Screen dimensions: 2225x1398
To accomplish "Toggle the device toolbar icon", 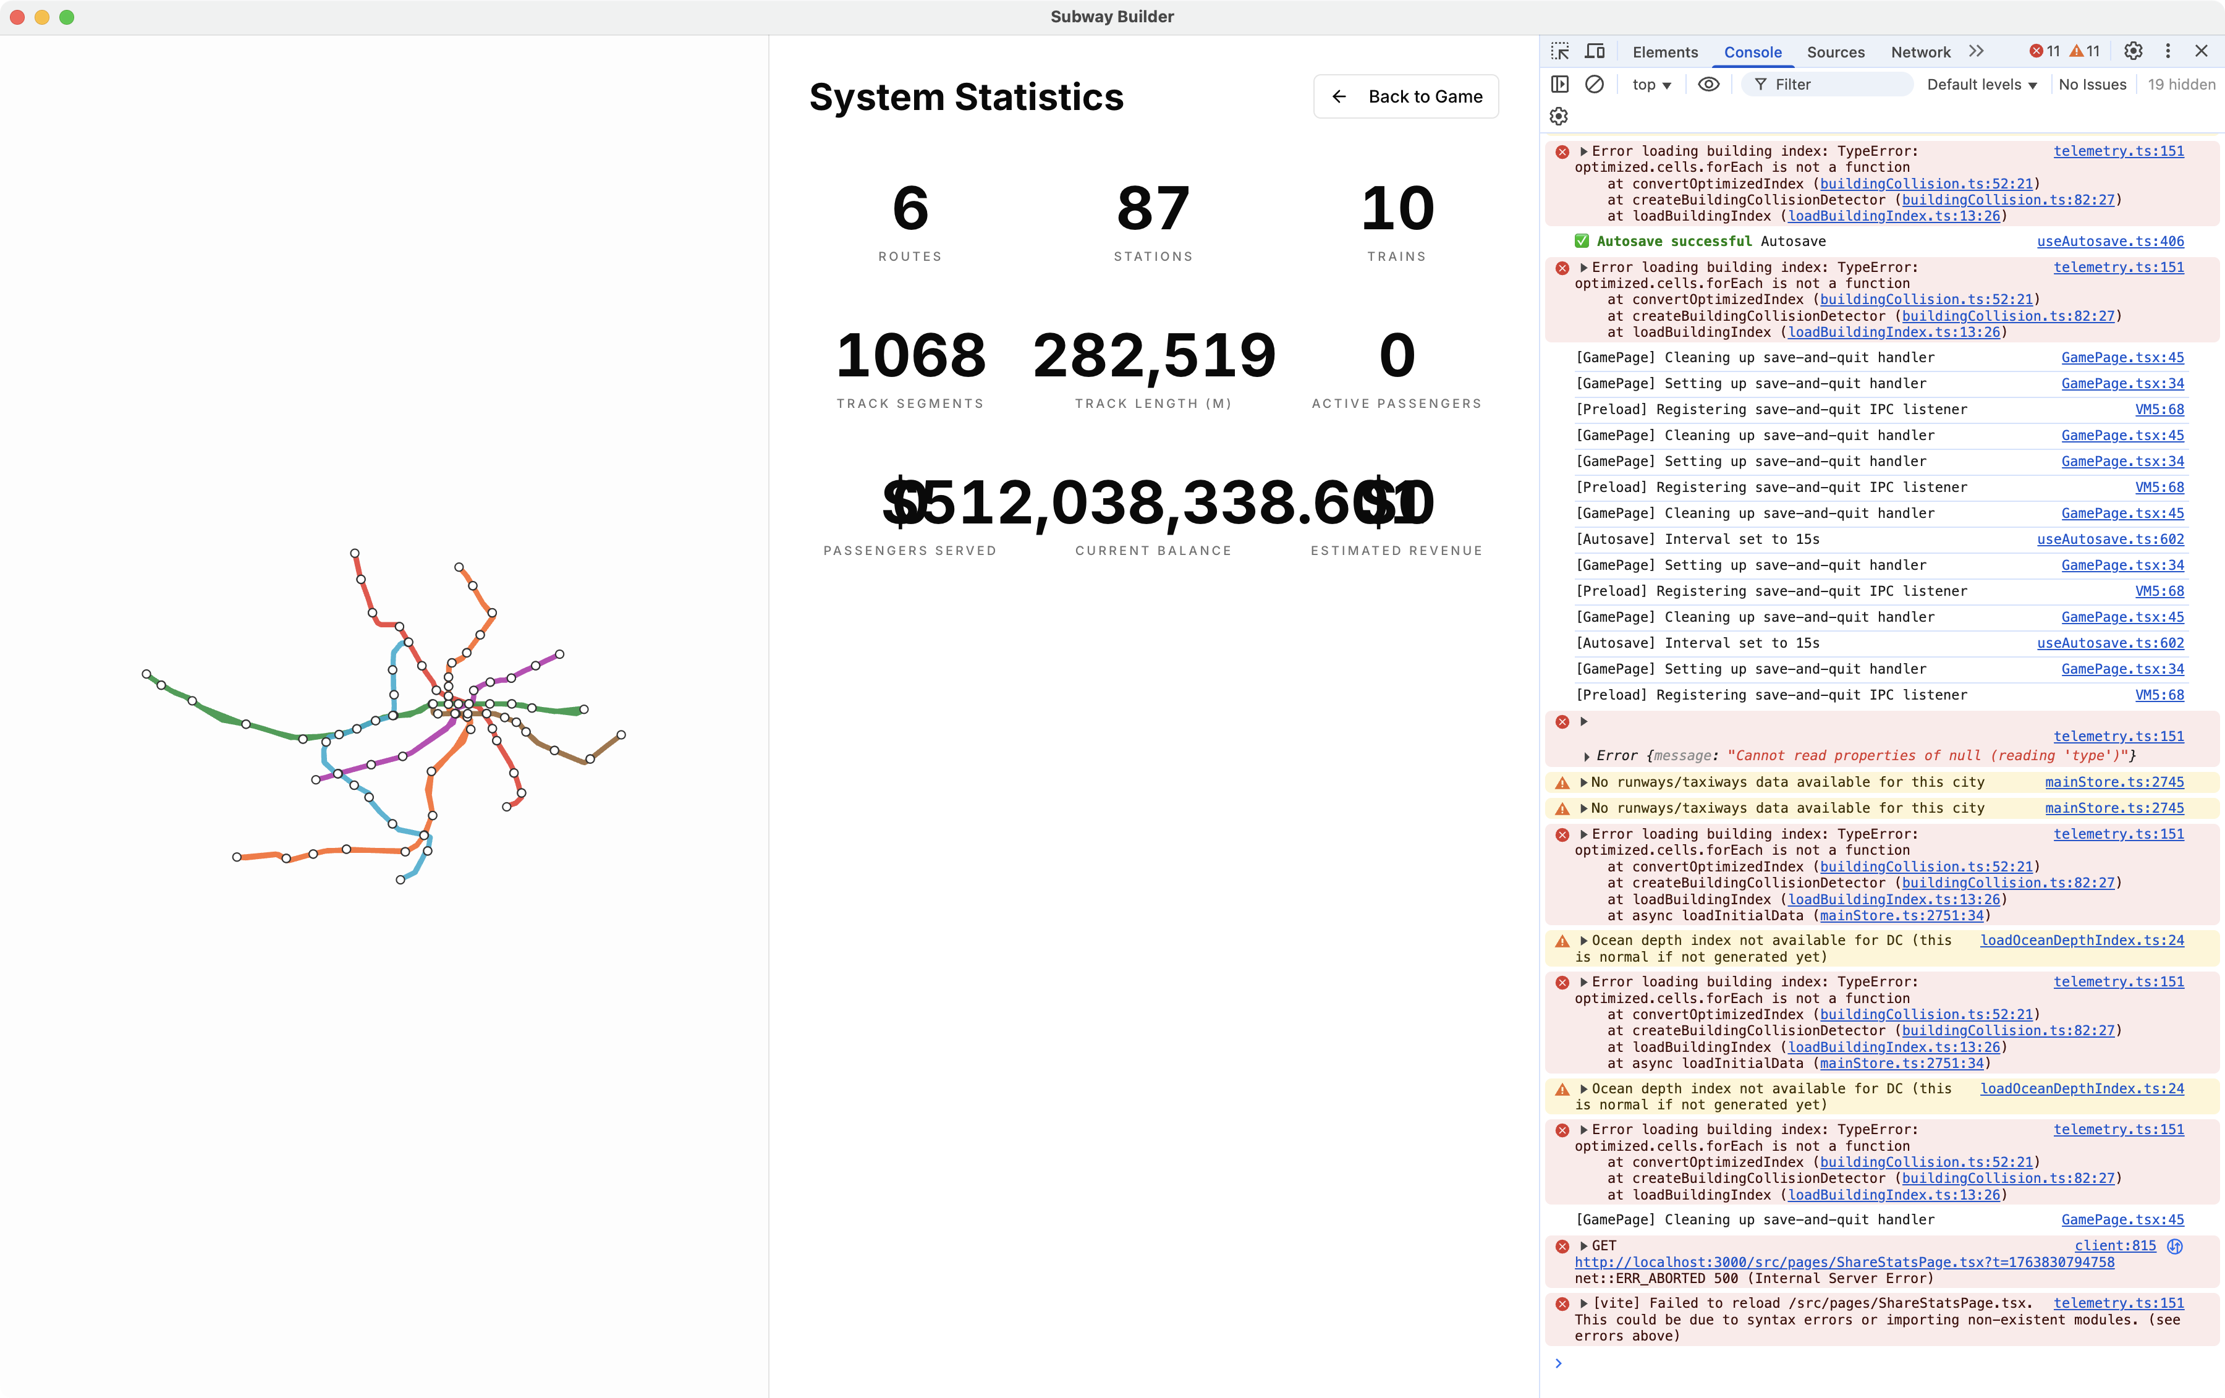I will (1595, 52).
